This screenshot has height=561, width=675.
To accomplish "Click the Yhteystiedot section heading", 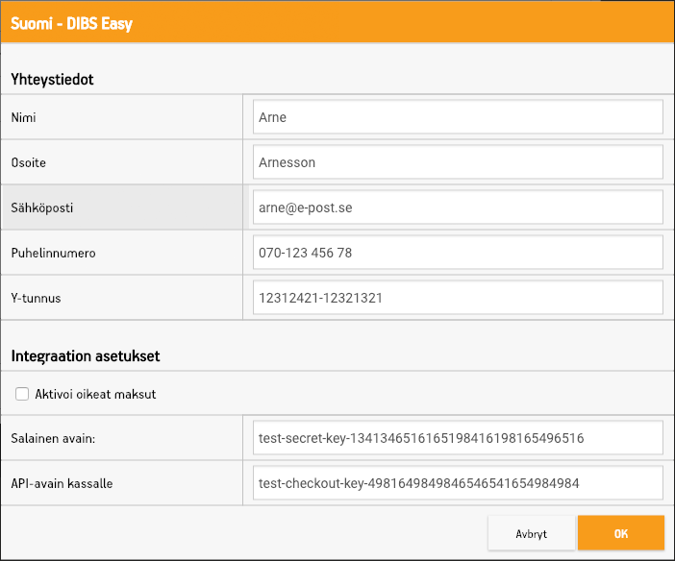I will point(52,80).
